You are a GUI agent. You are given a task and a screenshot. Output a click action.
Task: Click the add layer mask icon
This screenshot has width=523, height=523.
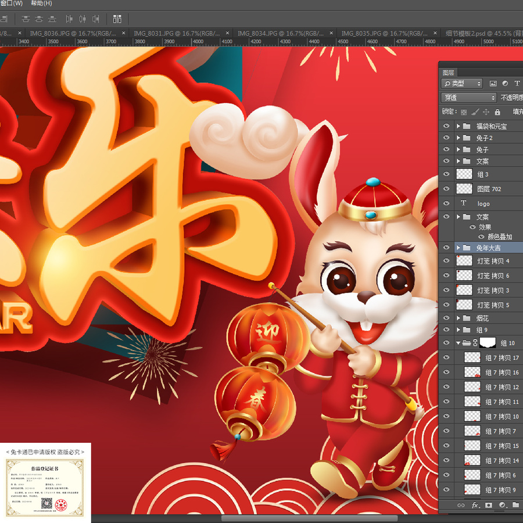point(489,505)
